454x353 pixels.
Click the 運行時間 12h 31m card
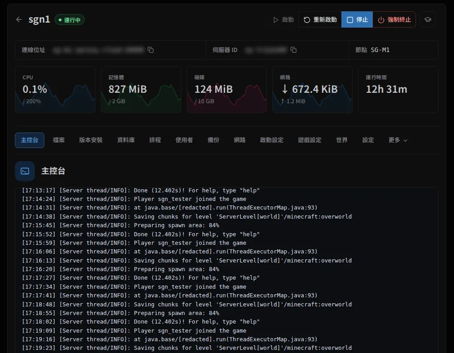click(x=398, y=90)
